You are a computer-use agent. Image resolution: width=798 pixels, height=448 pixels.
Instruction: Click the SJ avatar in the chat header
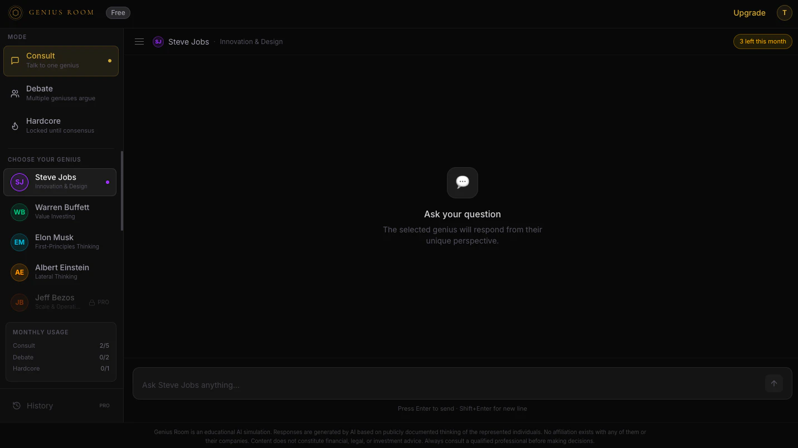pyautogui.click(x=158, y=42)
